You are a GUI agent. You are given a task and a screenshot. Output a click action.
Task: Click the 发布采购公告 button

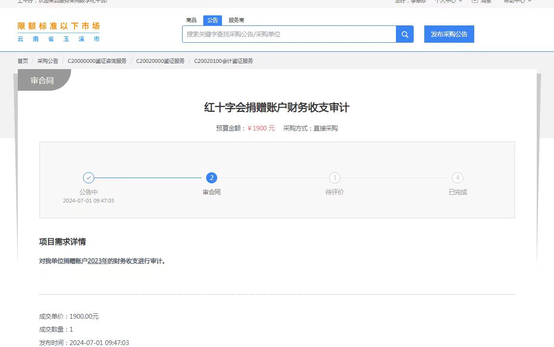point(449,34)
